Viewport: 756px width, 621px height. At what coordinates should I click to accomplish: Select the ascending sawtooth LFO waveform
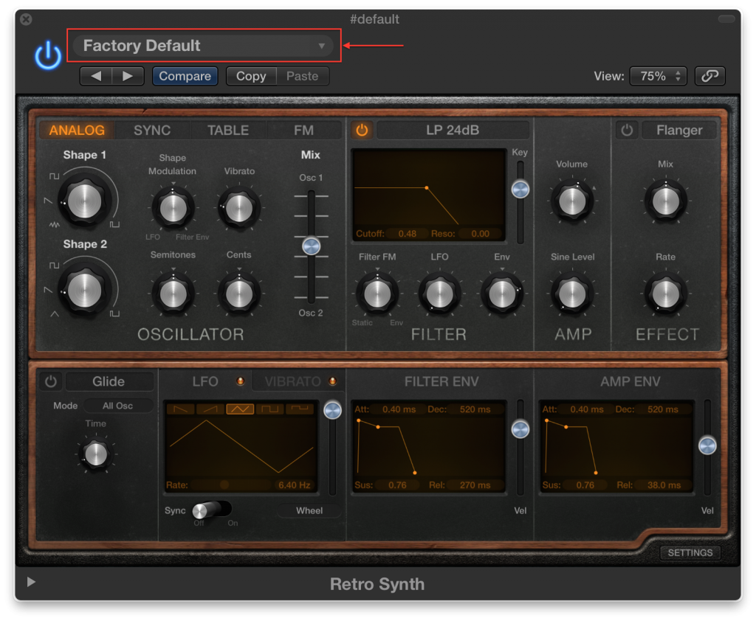(x=210, y=409)
